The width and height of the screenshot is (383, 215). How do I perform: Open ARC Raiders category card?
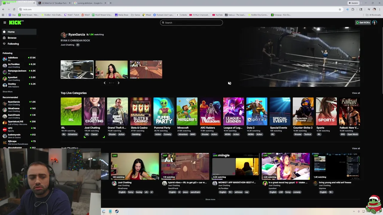point(210,111)
